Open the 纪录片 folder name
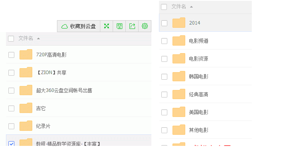This screenshot has width=292, height=155. tap(43, 126)
